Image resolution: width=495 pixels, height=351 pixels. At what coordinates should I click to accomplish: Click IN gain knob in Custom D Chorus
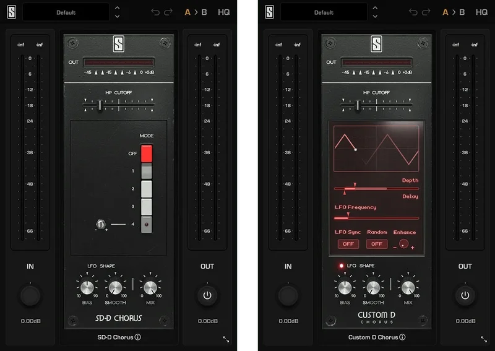coord(288,295)
